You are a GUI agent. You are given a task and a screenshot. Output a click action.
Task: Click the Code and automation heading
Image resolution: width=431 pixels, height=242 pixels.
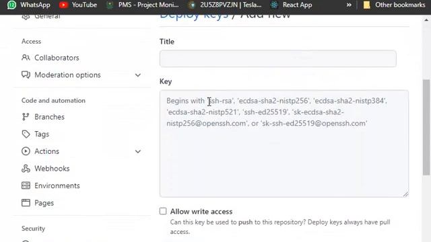(x=53, y=100)
